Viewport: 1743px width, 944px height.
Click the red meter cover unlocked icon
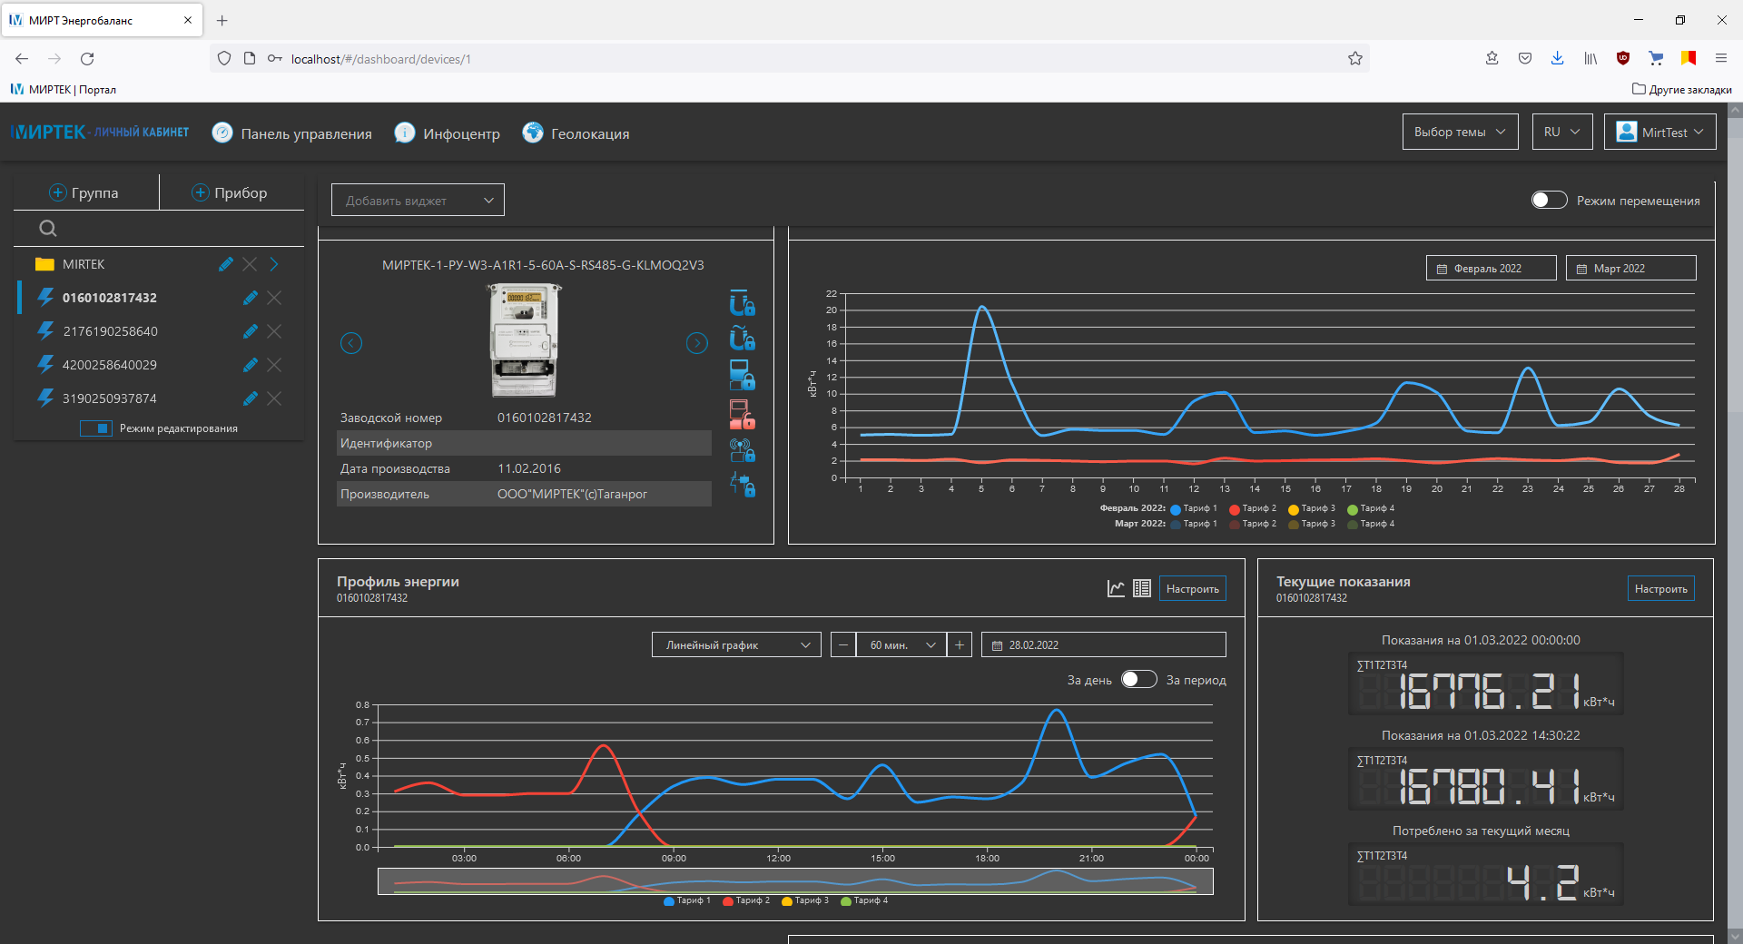point(742,414)
